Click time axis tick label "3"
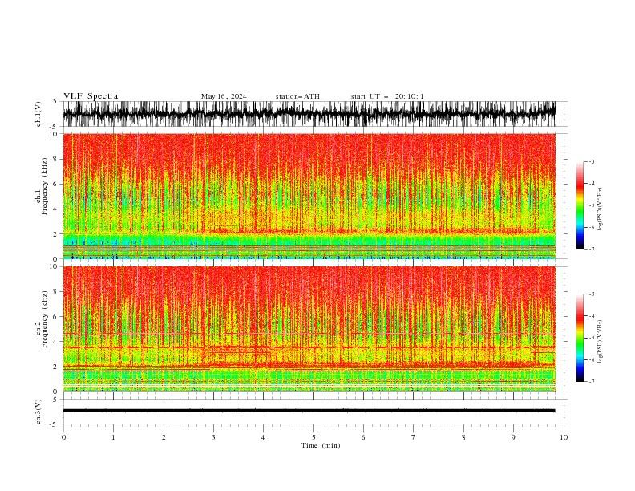 213,437
